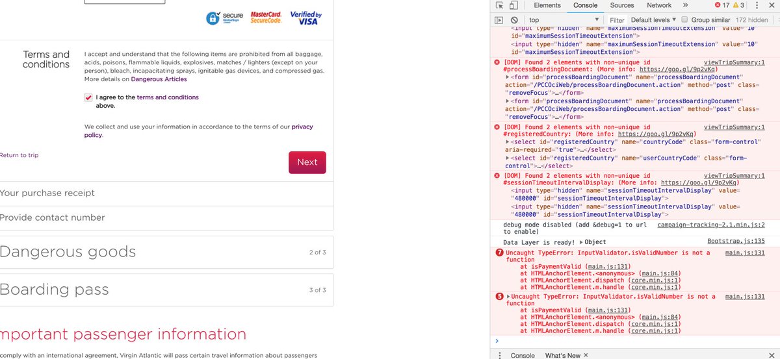The height and width of the screenshot is (359, 780).
Task: Click the Return to trip link
Action: (19, 155)
